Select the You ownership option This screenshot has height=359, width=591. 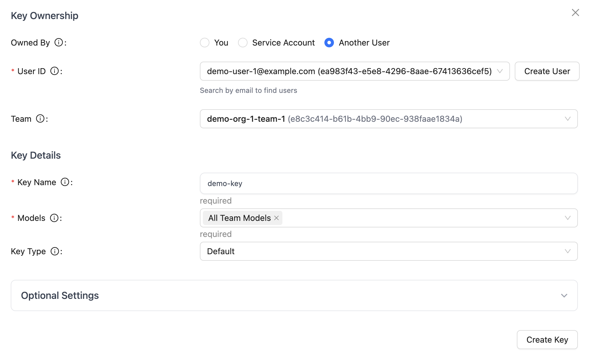pyautogui.click(x=205, y=43)
